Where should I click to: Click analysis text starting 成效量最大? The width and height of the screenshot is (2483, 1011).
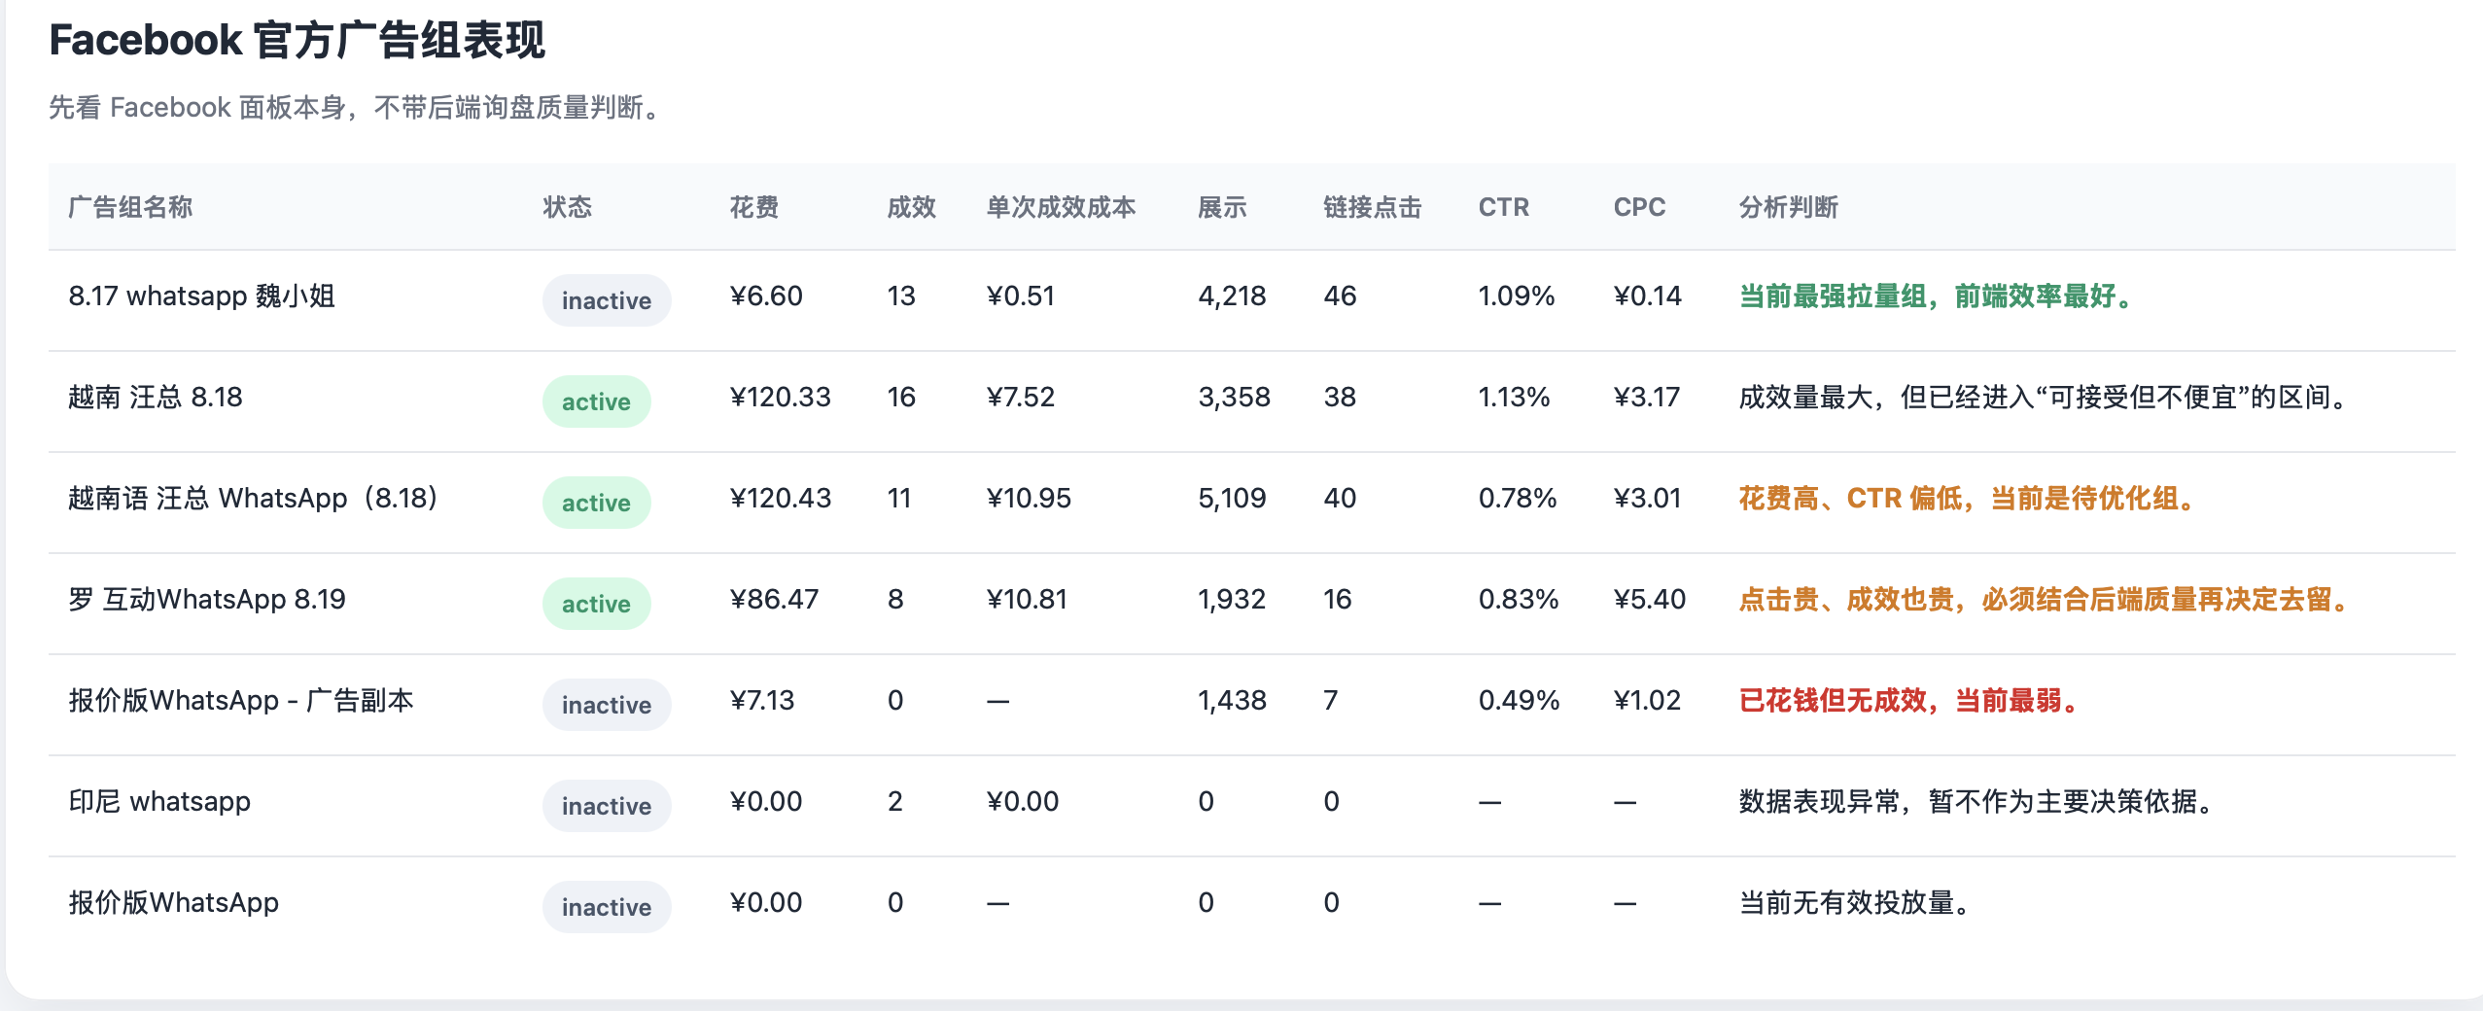pyautogui.click(x=2043, y=397)
